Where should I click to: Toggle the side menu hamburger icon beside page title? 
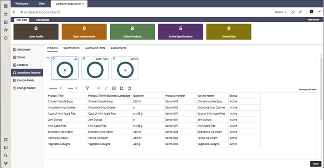tap(14, 12)
